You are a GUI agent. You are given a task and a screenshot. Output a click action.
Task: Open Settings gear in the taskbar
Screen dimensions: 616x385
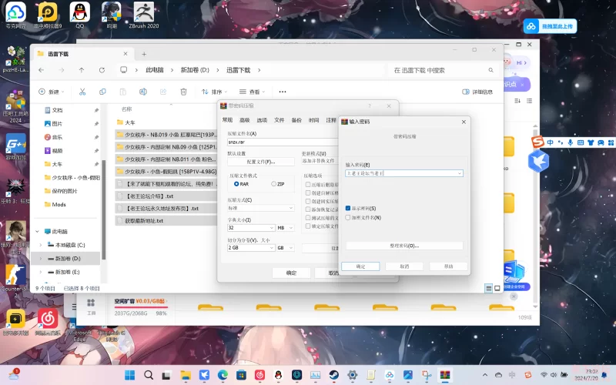tap(353, 375)
